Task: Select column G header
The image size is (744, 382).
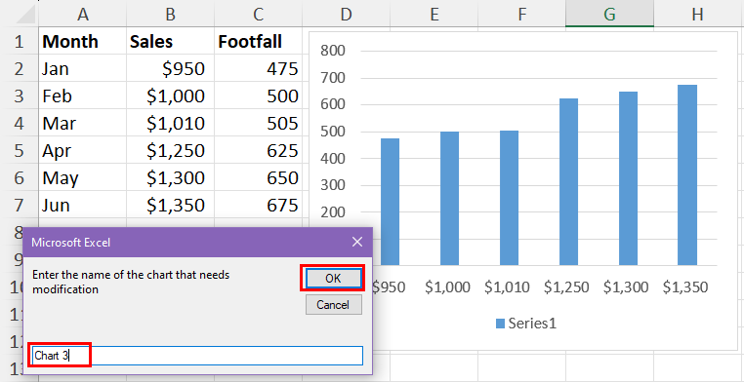Action: tap(609, 15)
